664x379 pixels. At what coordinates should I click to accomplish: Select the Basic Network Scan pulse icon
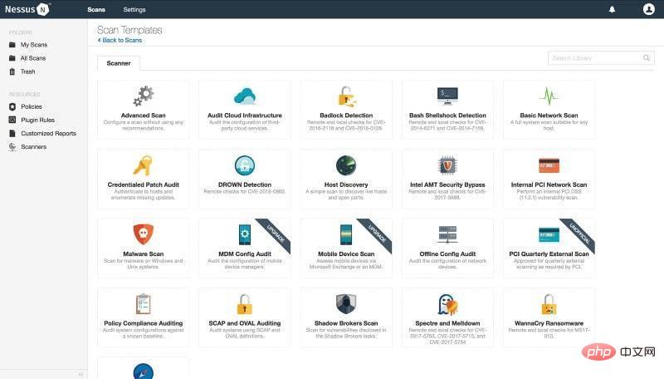pos(549,96)
